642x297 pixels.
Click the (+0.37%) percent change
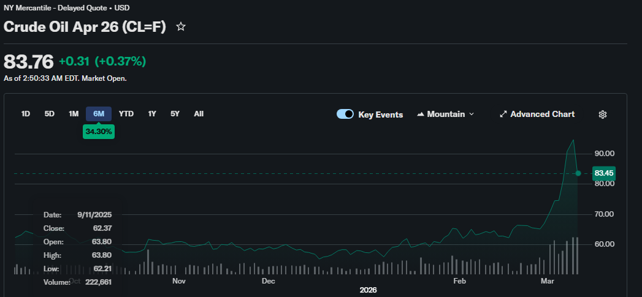point(120,62)
